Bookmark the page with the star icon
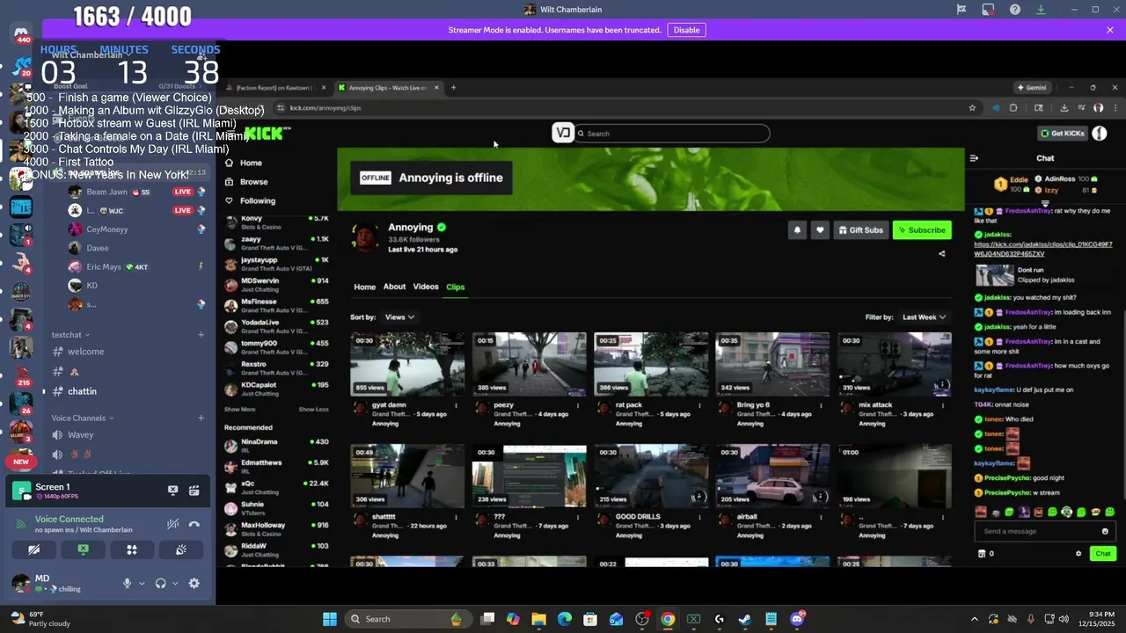The image size is (1126, 633). point(972,108)
